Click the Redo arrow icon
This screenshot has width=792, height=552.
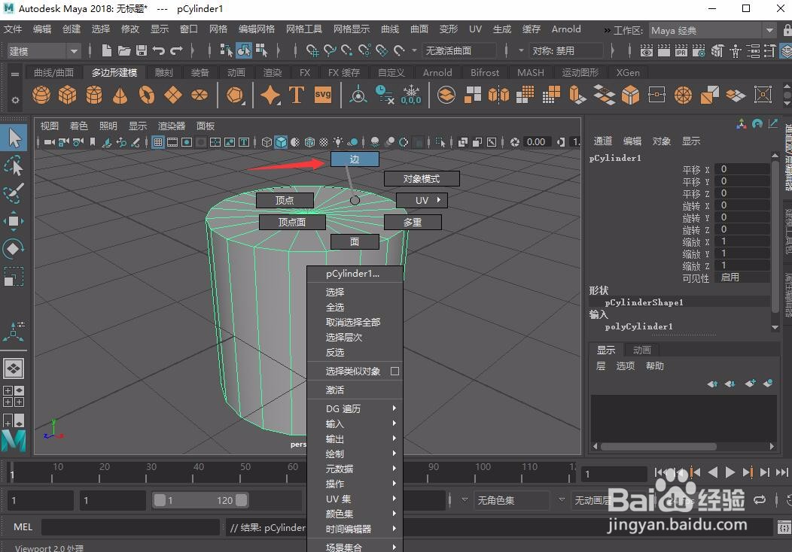176,50
